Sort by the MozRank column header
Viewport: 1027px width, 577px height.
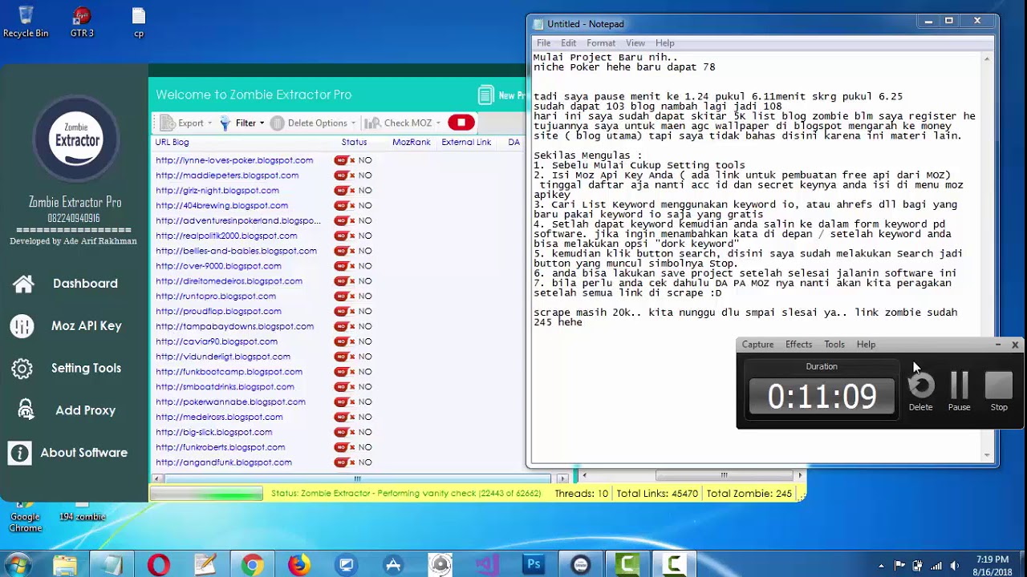(412, 143)
